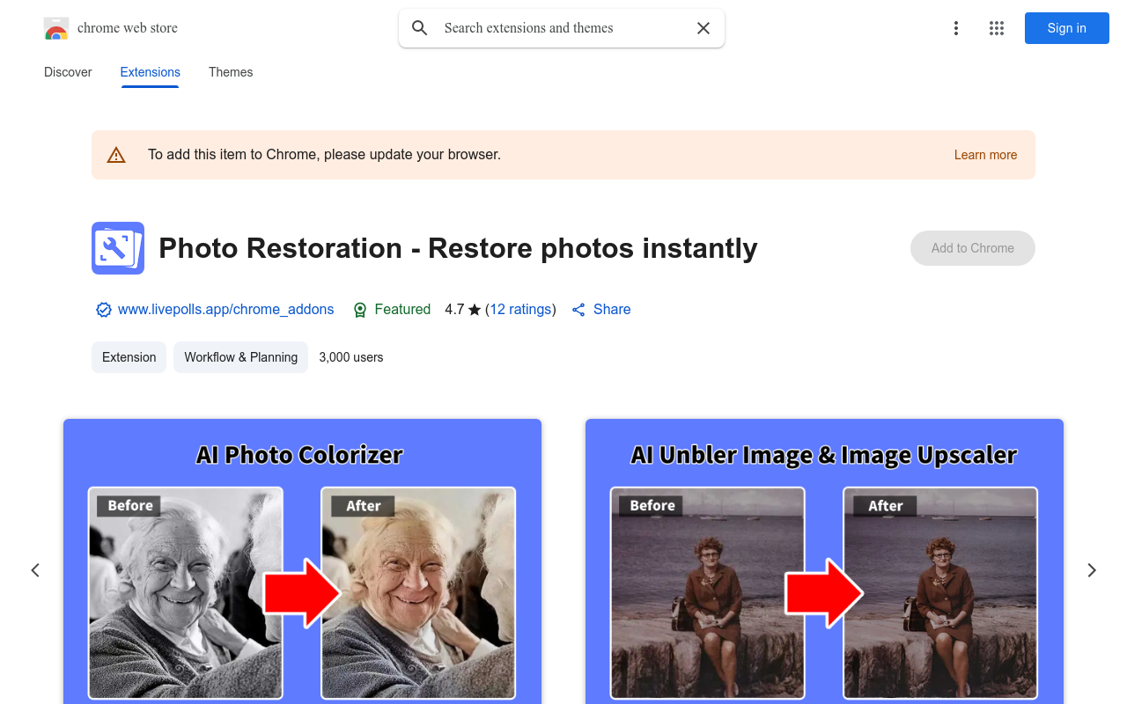Click the Extension category chip
Viewport: 1127px width, 704px height.
(129, 357)
